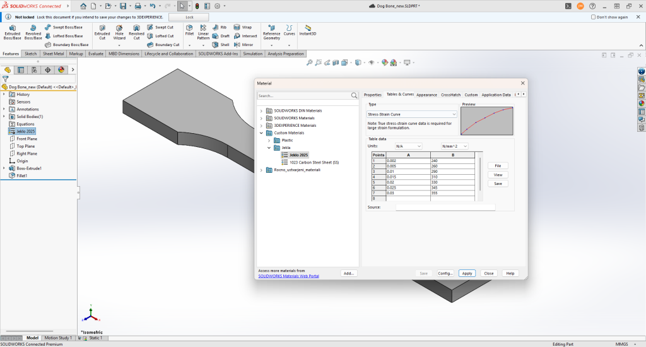Activate the Revolved Cut tool

tap(136, 32)
